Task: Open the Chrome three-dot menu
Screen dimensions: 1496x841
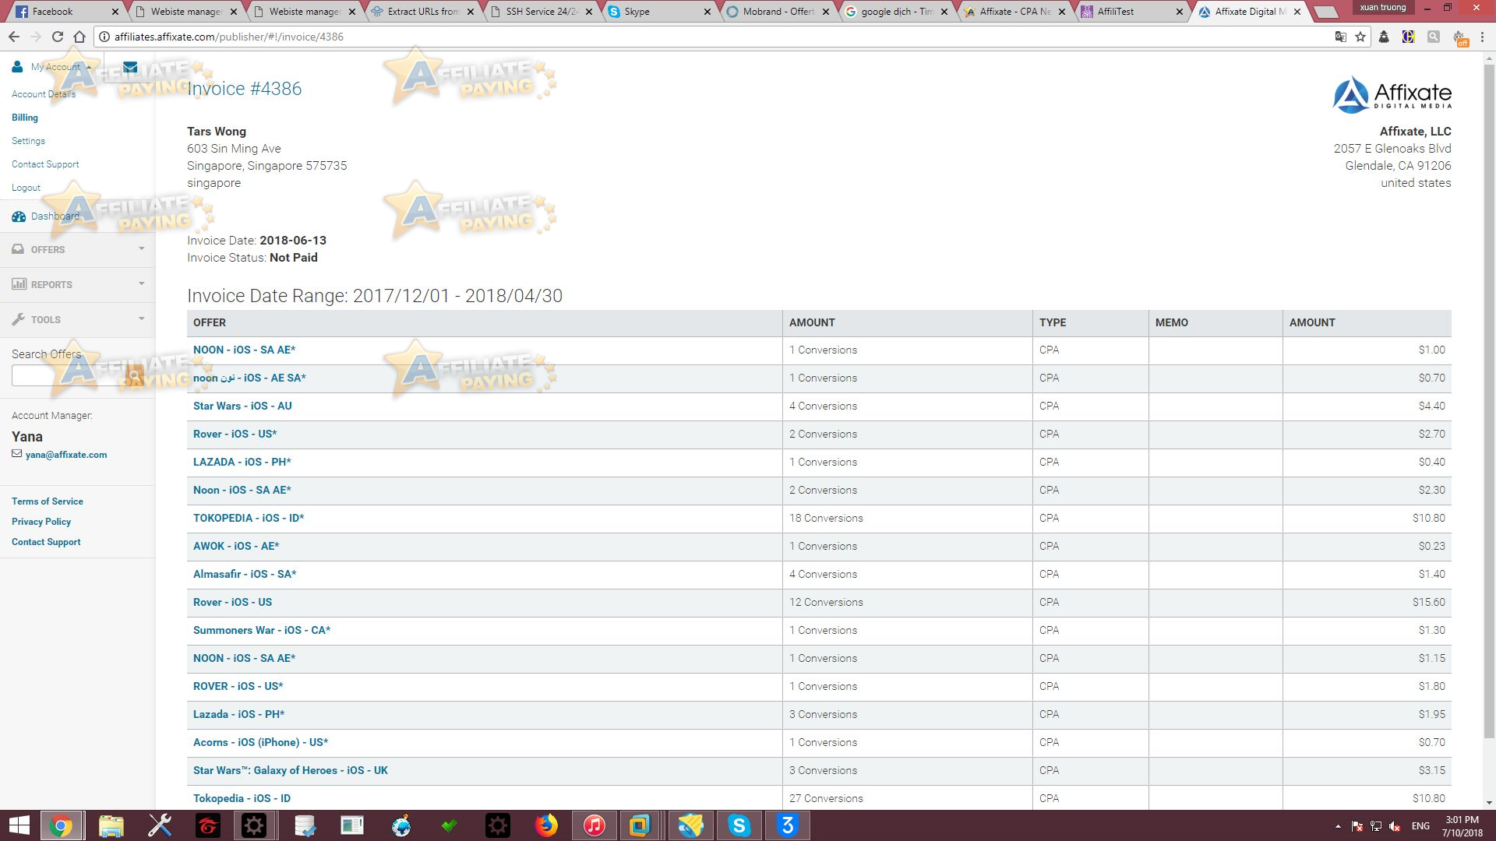Action: (1483, 37)
